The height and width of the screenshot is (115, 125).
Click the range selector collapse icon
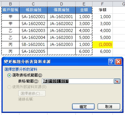click(117, 81)
